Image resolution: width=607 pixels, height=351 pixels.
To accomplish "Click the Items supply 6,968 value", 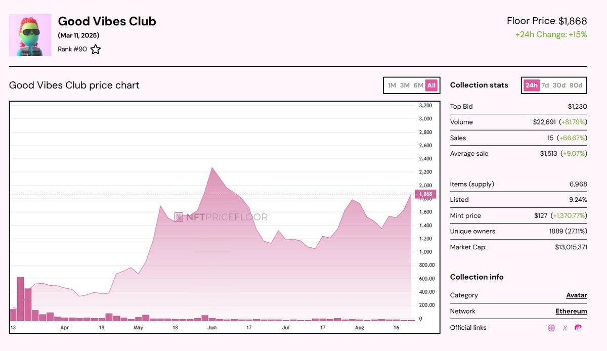I will [x=578, y=184].
